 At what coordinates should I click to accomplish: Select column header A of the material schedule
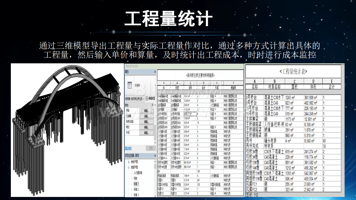click(x=164, y=83)
